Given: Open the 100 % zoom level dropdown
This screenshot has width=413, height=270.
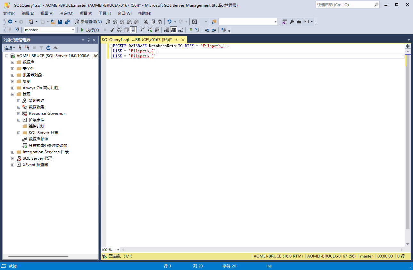Looking at the screenshot, I should tap(118, 250).
